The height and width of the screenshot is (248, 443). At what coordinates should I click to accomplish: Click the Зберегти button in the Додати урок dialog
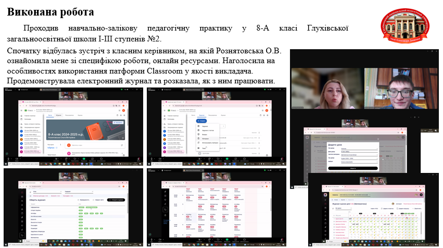353,168
